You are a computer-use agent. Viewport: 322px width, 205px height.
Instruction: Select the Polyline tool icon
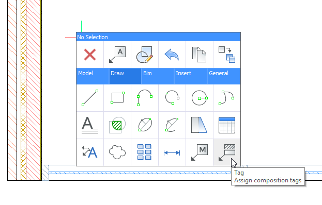(145, 98)
